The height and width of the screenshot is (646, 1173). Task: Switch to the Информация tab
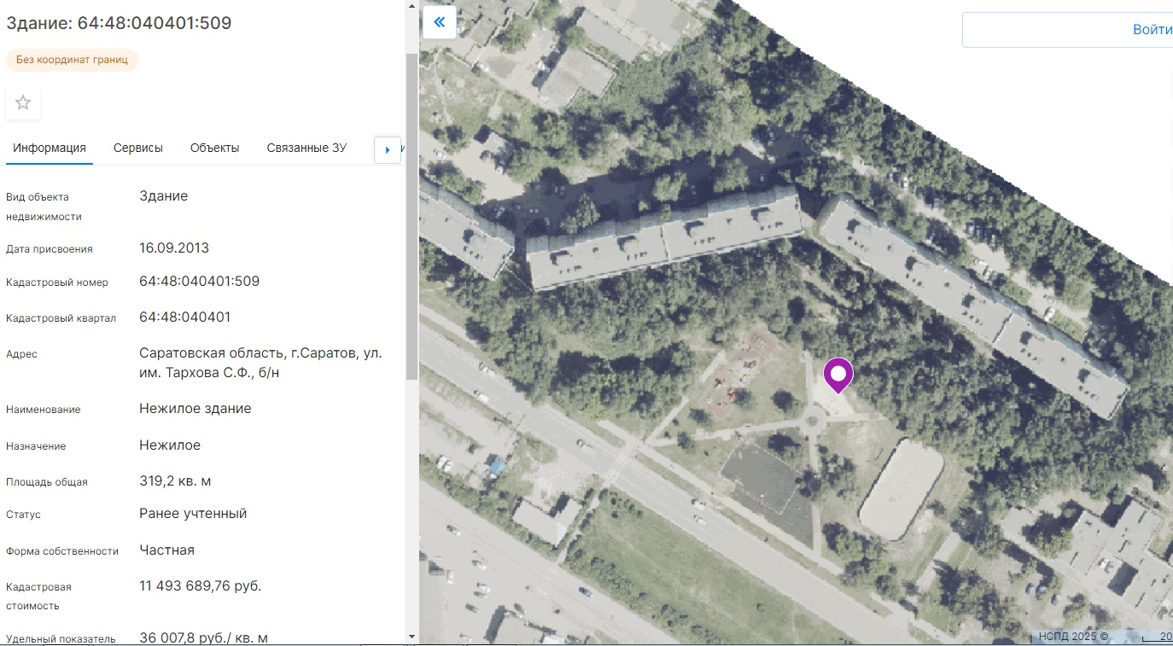pyautogui.click(x=50, y=148)
